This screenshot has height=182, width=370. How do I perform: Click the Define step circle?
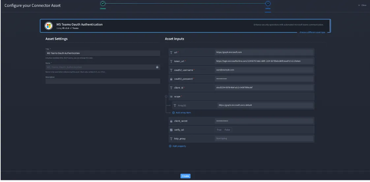pos(268,3)
